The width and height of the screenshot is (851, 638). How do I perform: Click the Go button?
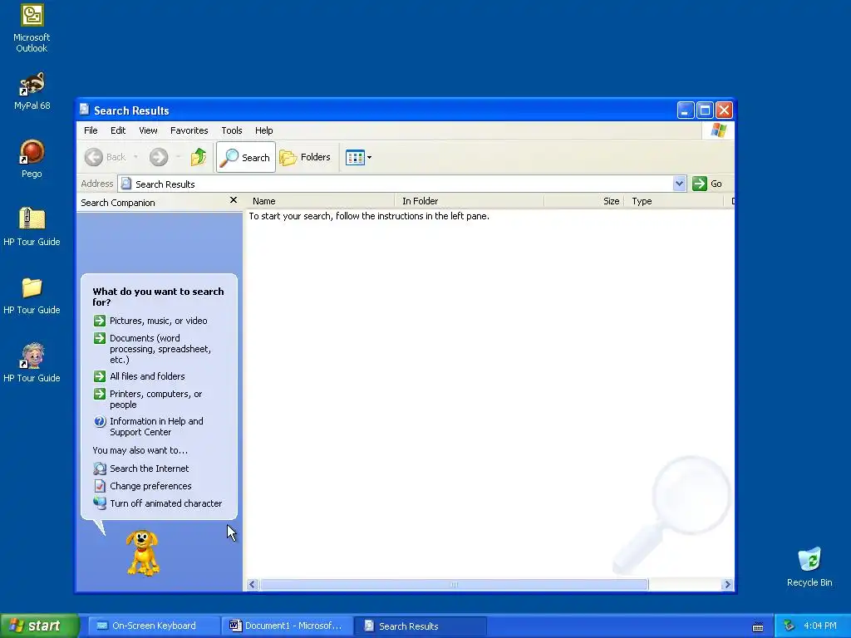pyautogui.click(x=707, y=184)
